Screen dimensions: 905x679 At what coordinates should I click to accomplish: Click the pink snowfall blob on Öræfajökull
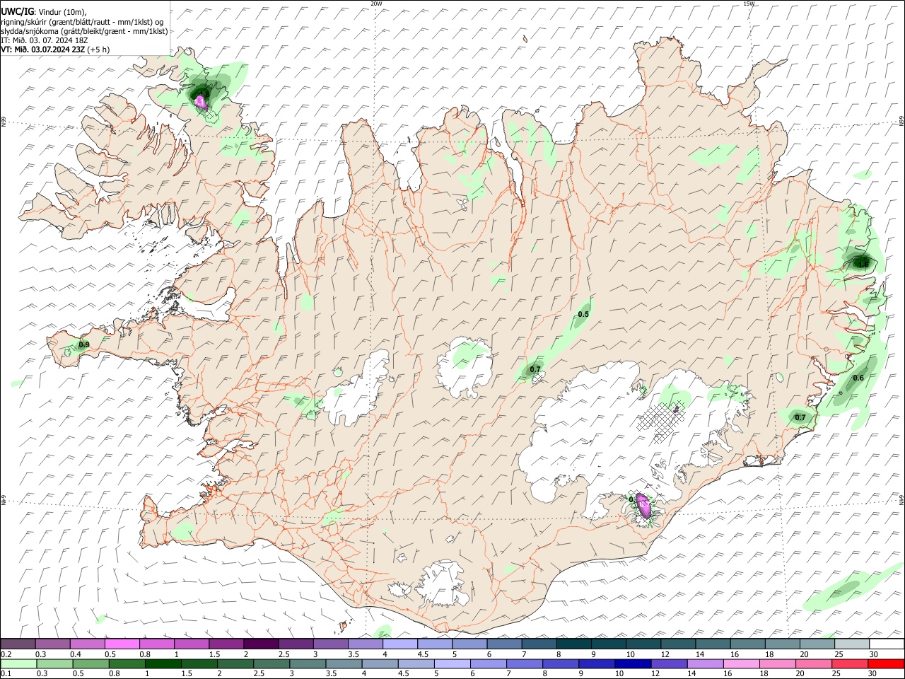tap(644, 505)
